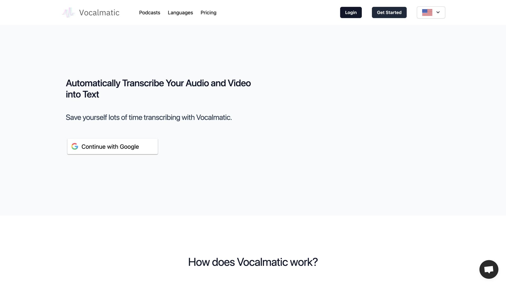Click the 'How does Vocalmatic work?' heading
The width and height of the screenshot is (506, 285).
253,262
